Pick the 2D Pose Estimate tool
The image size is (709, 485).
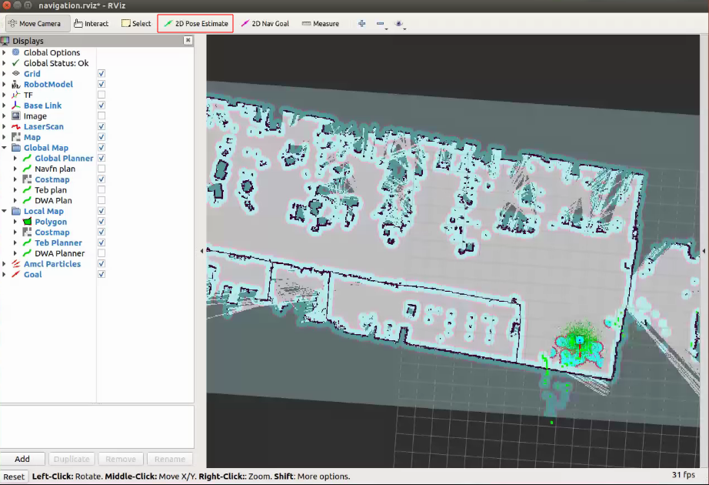195,24
